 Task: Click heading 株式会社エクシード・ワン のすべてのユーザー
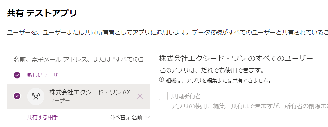pos(236,58)
